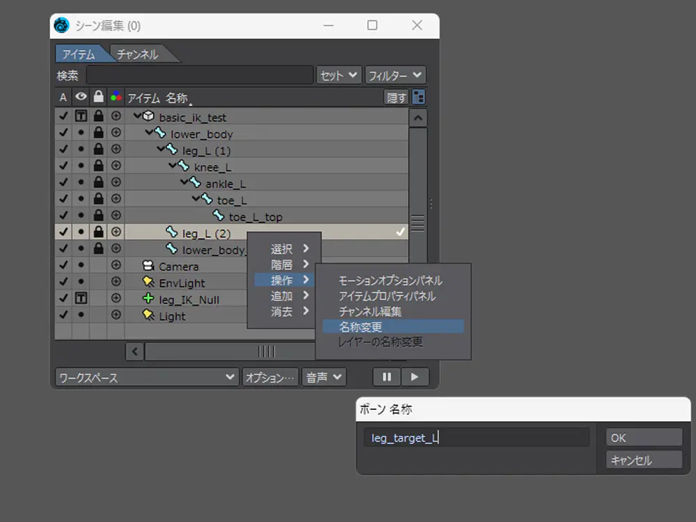Image resolution: width=696 pixels, height=522 pixels.
Task: Toggle the active checkmark for Camera
Action: tap(63, 266)
